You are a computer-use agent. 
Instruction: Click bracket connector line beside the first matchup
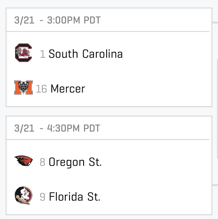tap(215, 23)
